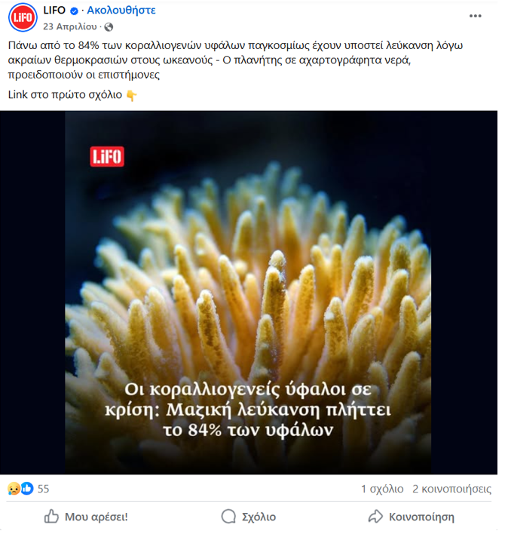
Task: Click the curved arrow share icon
Action: pyautogui.click(x=375, y=517)
